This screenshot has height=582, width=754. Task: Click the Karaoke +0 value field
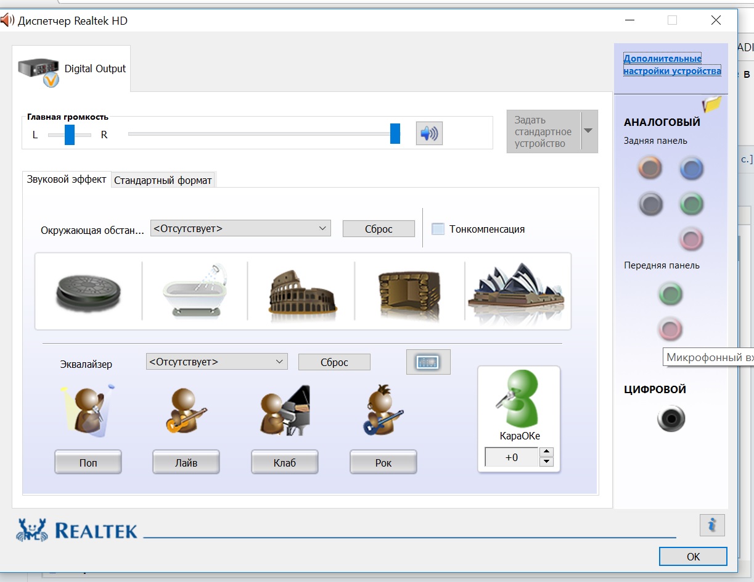(x=511, y=457)
